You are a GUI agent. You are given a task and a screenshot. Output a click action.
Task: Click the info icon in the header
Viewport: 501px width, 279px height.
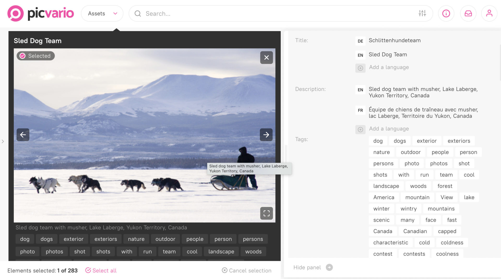(446, 13)
